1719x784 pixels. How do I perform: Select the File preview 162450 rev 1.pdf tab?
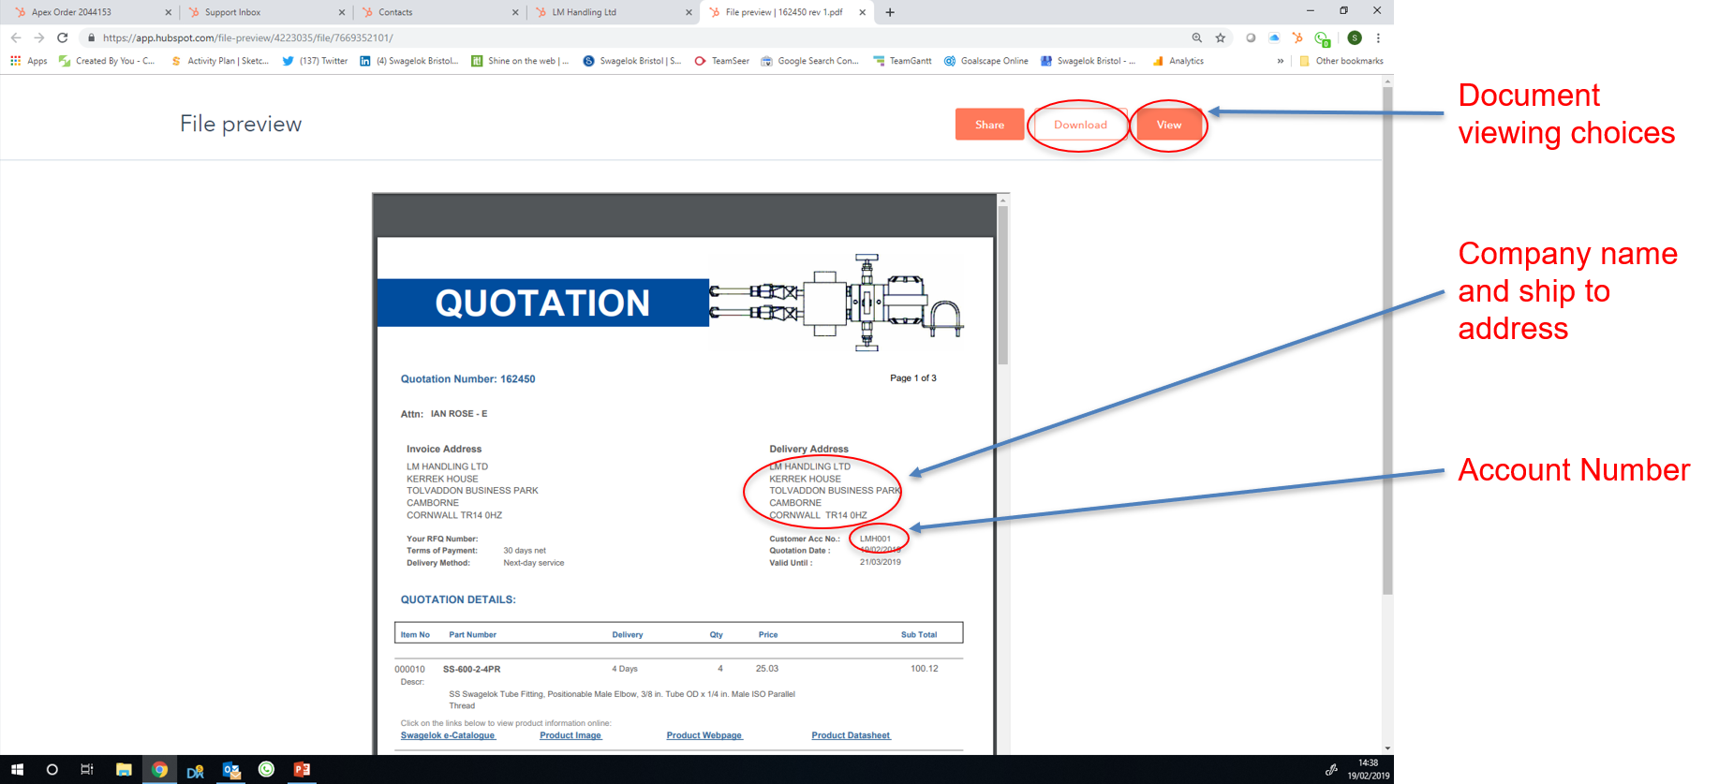tap(785, 12)
